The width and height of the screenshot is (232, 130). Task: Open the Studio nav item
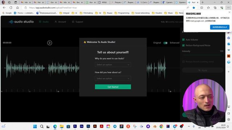click(44, 22)
